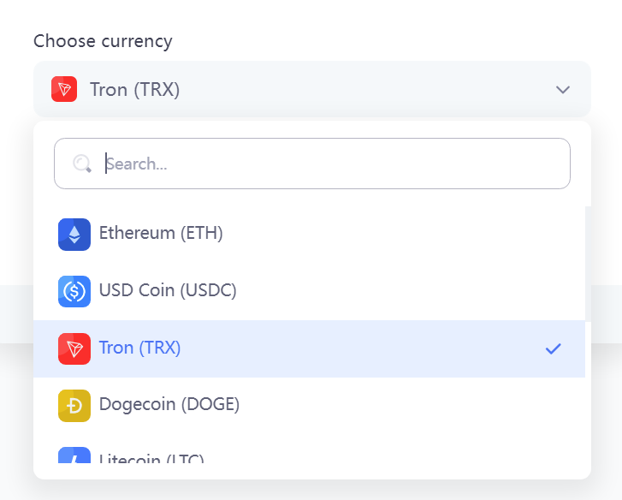
Task: Focus the Search... input field
Action: click(334, 164)
